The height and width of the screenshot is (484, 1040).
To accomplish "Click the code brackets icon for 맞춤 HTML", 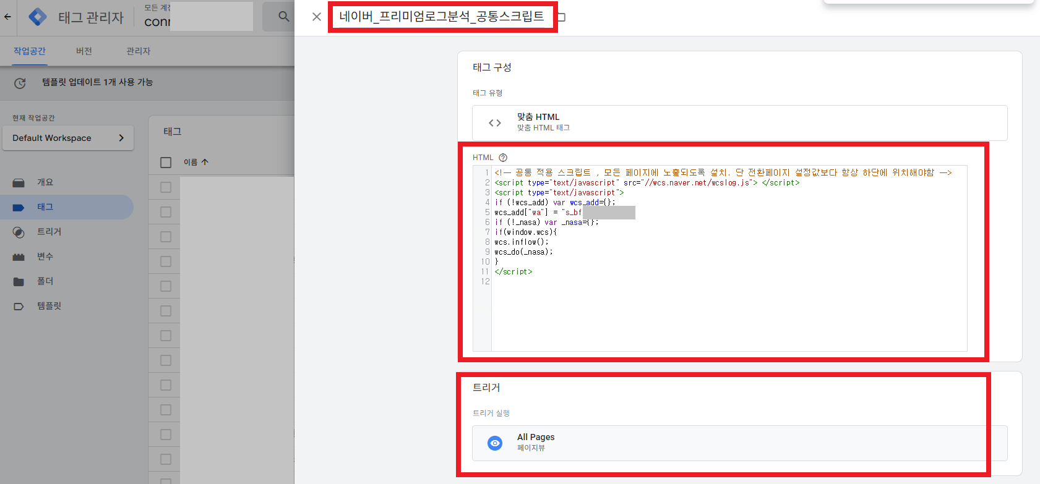I will tap(495, 123).
